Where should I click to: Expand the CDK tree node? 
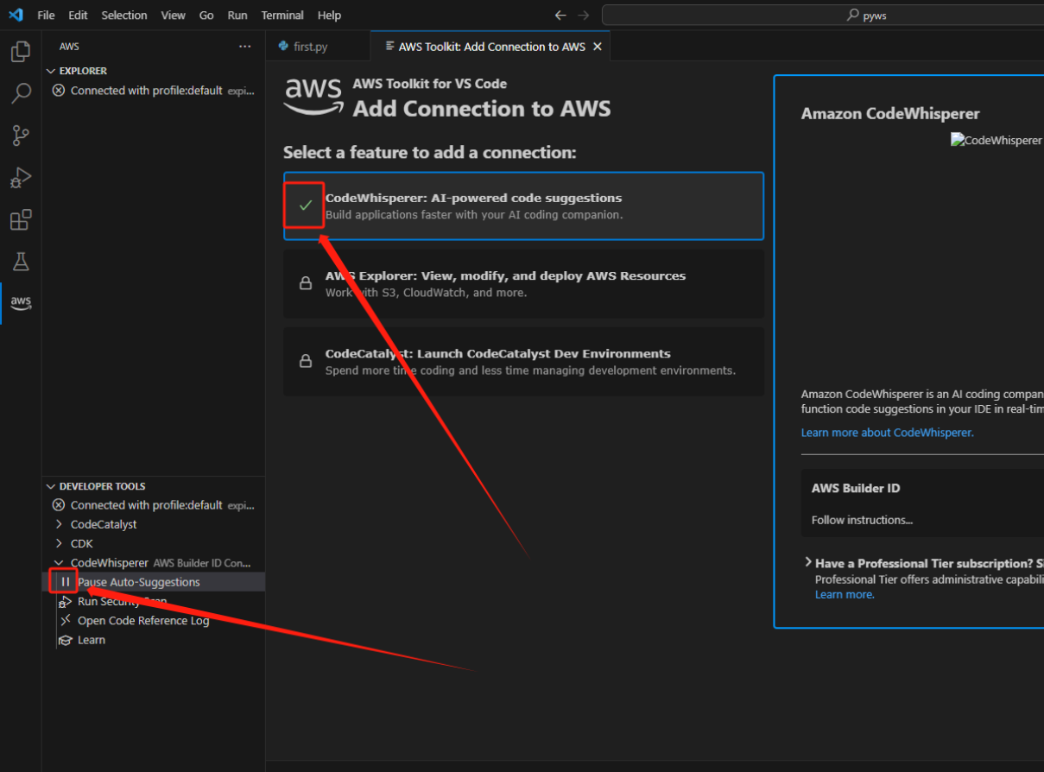tap(59, 543)
